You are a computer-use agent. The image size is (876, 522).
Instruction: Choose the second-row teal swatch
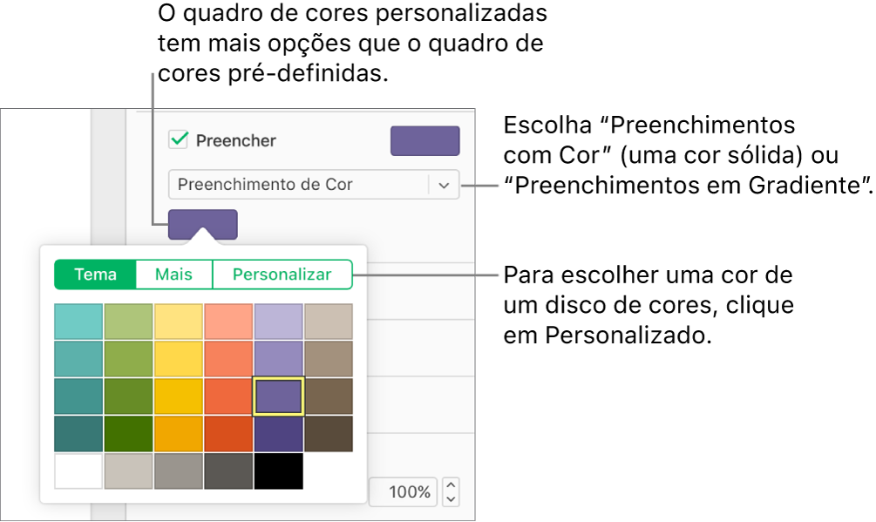tap(78, 358)
